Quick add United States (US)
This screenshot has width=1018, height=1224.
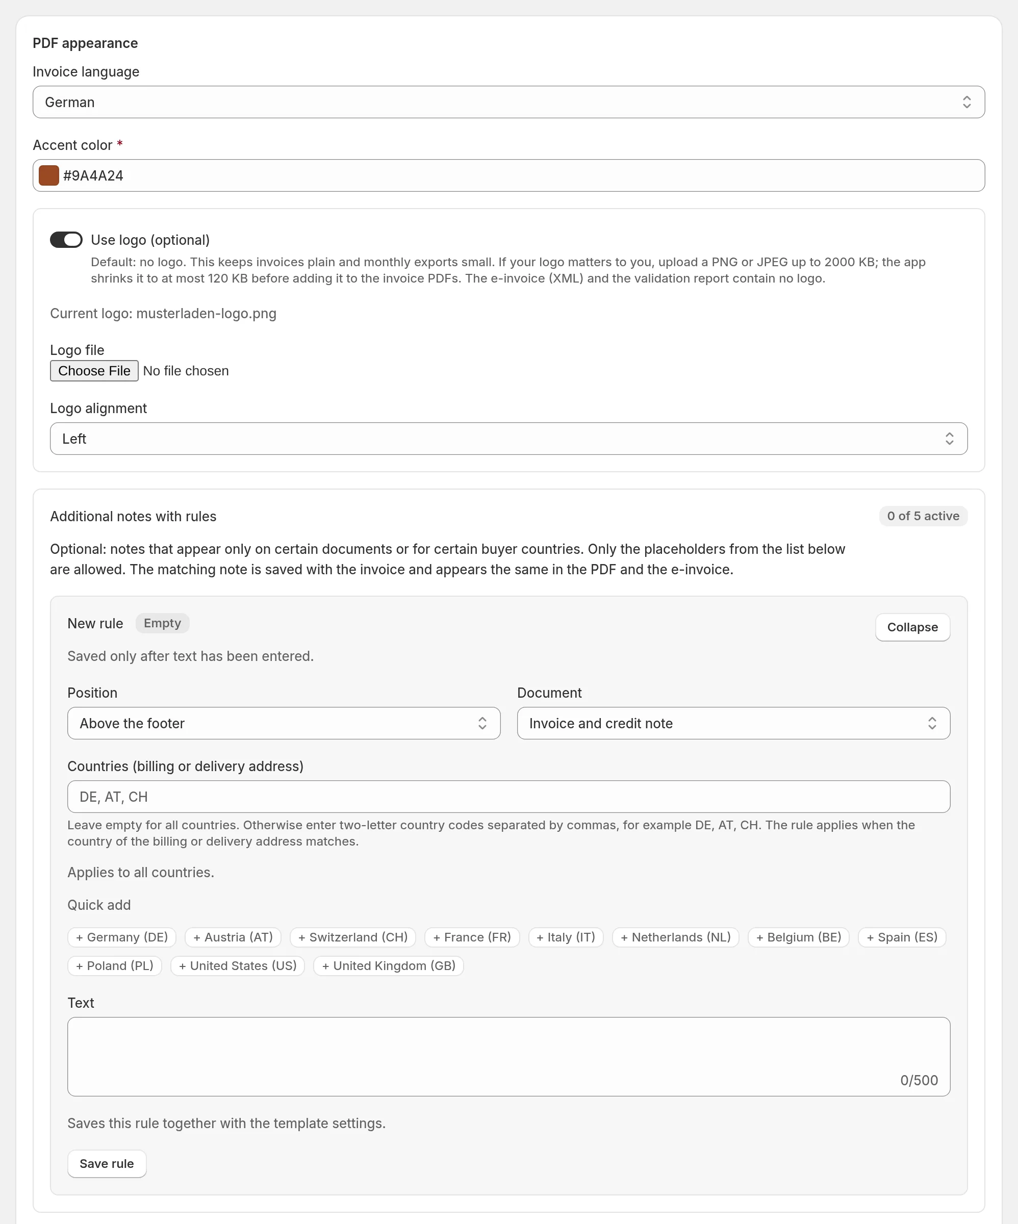click(238, 966)
